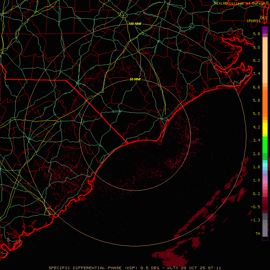Click the 4.2 legend value
Screen dimensions: 270x270
tap(256, 127)
